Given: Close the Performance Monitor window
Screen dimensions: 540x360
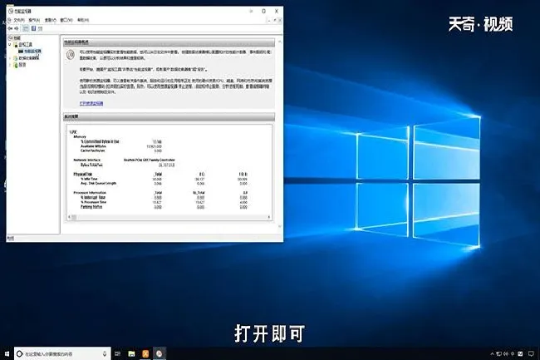Looking at the screenshot, I should tap(276, 11).
